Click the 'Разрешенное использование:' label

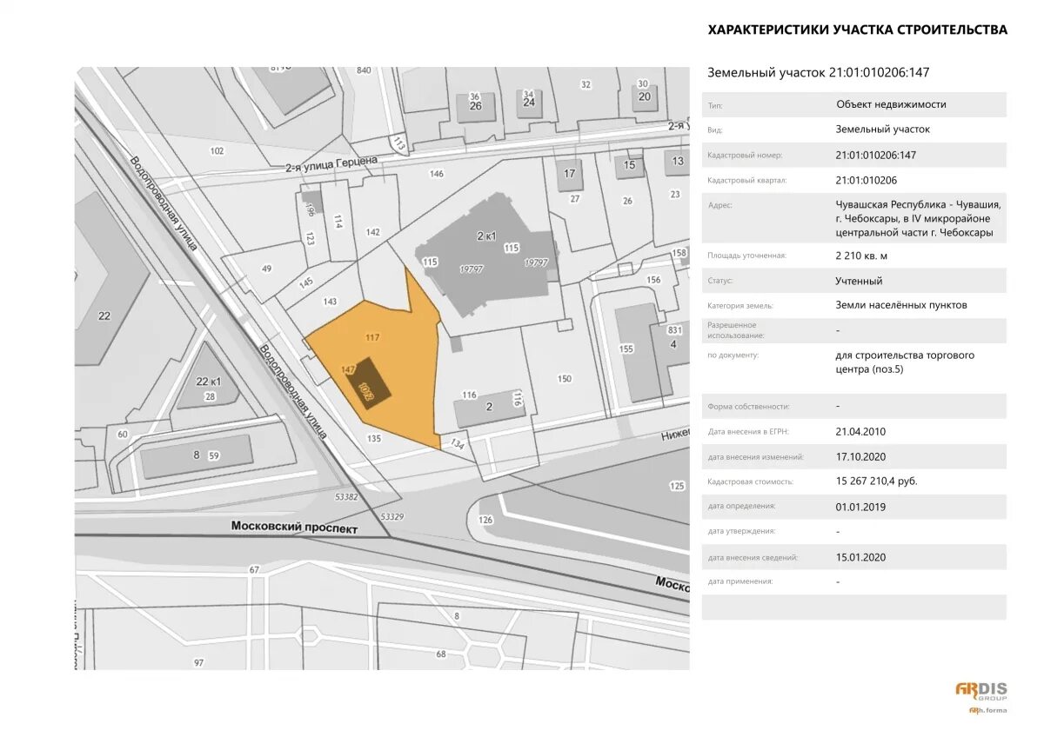[x=736, y=330]
